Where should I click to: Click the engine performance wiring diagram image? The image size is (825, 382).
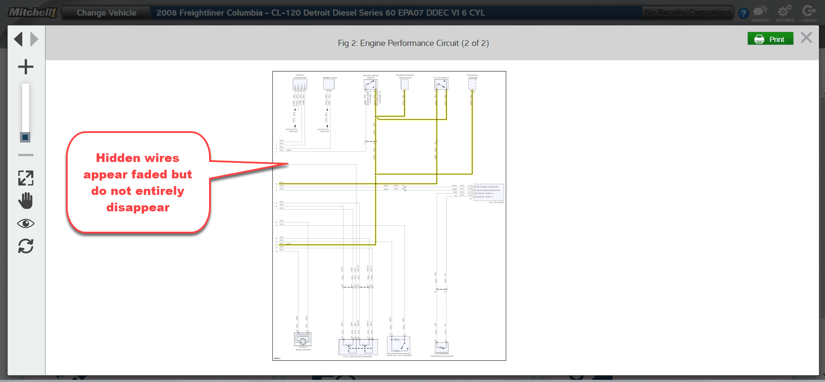point(389,216)
